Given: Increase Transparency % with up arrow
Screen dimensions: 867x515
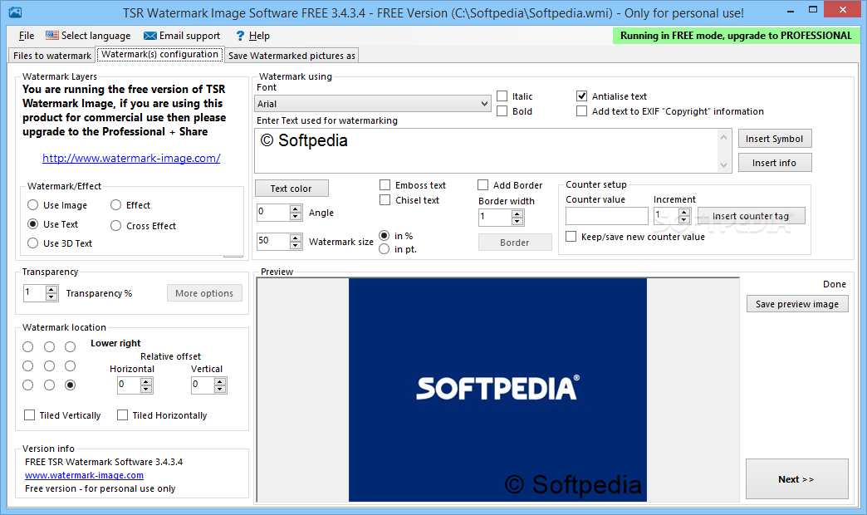Looking at the screenshot, I should coord(51,289).
